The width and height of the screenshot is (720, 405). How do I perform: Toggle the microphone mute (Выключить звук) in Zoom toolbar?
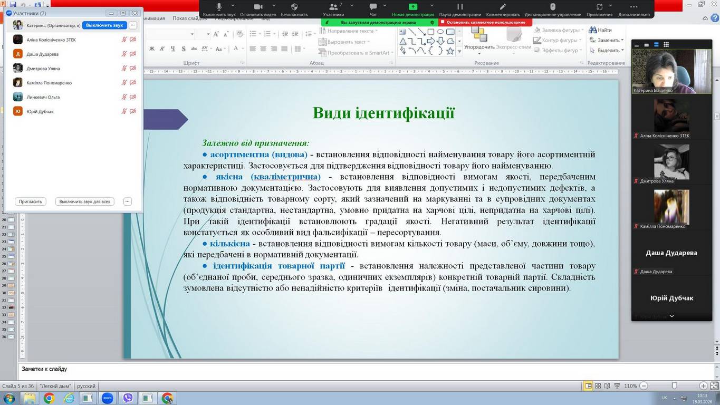219,7
